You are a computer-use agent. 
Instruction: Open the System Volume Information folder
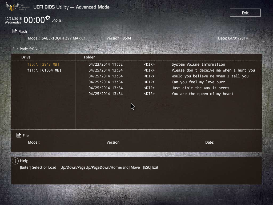(198, 64)
